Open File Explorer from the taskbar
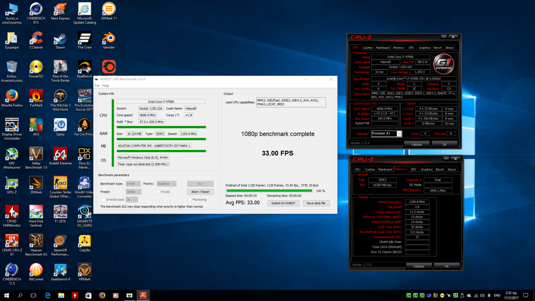535x301 pixels. click(x=61, y=295)
